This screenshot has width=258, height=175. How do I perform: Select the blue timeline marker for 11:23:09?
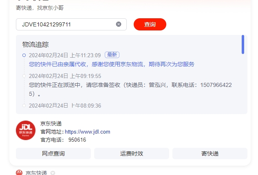click(24, 55)
